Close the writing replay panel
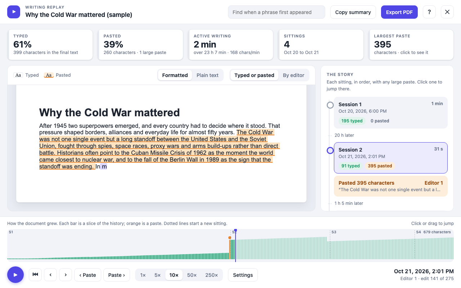 click(447, 12)
